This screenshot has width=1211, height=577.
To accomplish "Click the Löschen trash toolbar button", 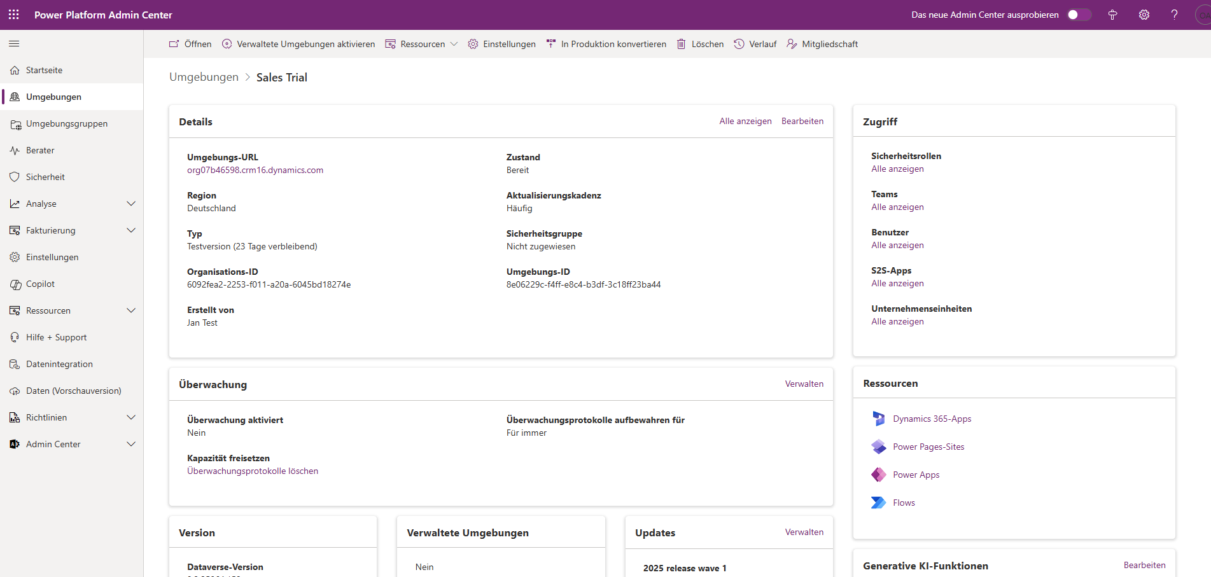I will 700,44.
